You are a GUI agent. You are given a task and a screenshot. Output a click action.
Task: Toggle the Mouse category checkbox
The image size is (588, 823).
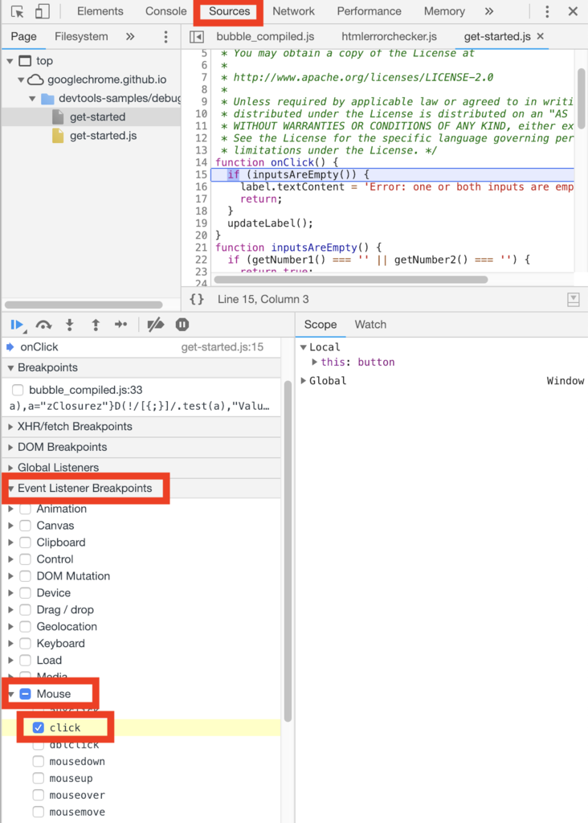25,694
